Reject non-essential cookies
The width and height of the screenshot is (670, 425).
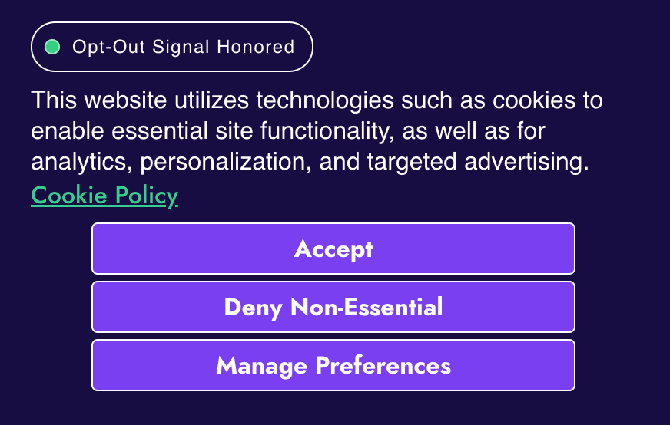[x=333, y=307]
